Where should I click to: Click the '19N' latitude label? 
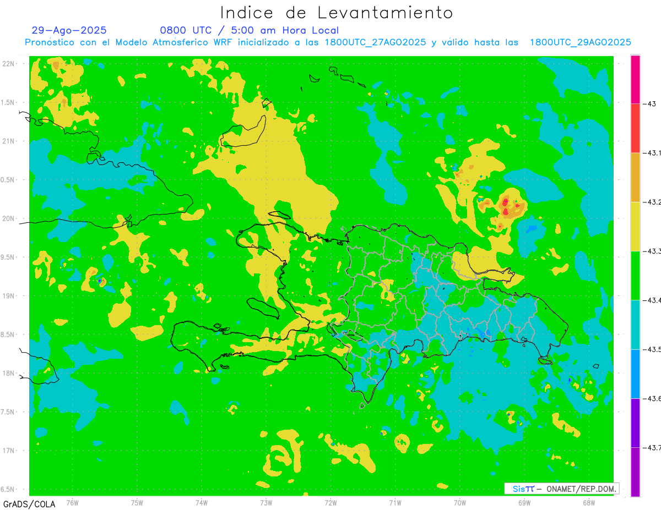tap(8, 296)
